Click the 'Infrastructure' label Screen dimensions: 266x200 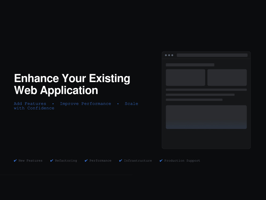138,161
